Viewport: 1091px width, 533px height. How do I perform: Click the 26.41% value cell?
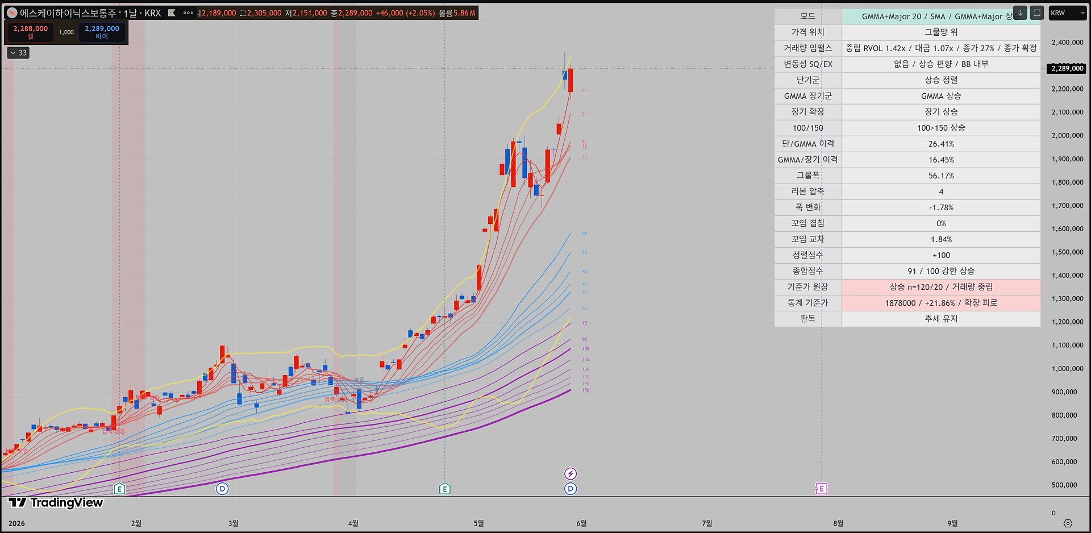pyautogui.click(x=941, y=144)
